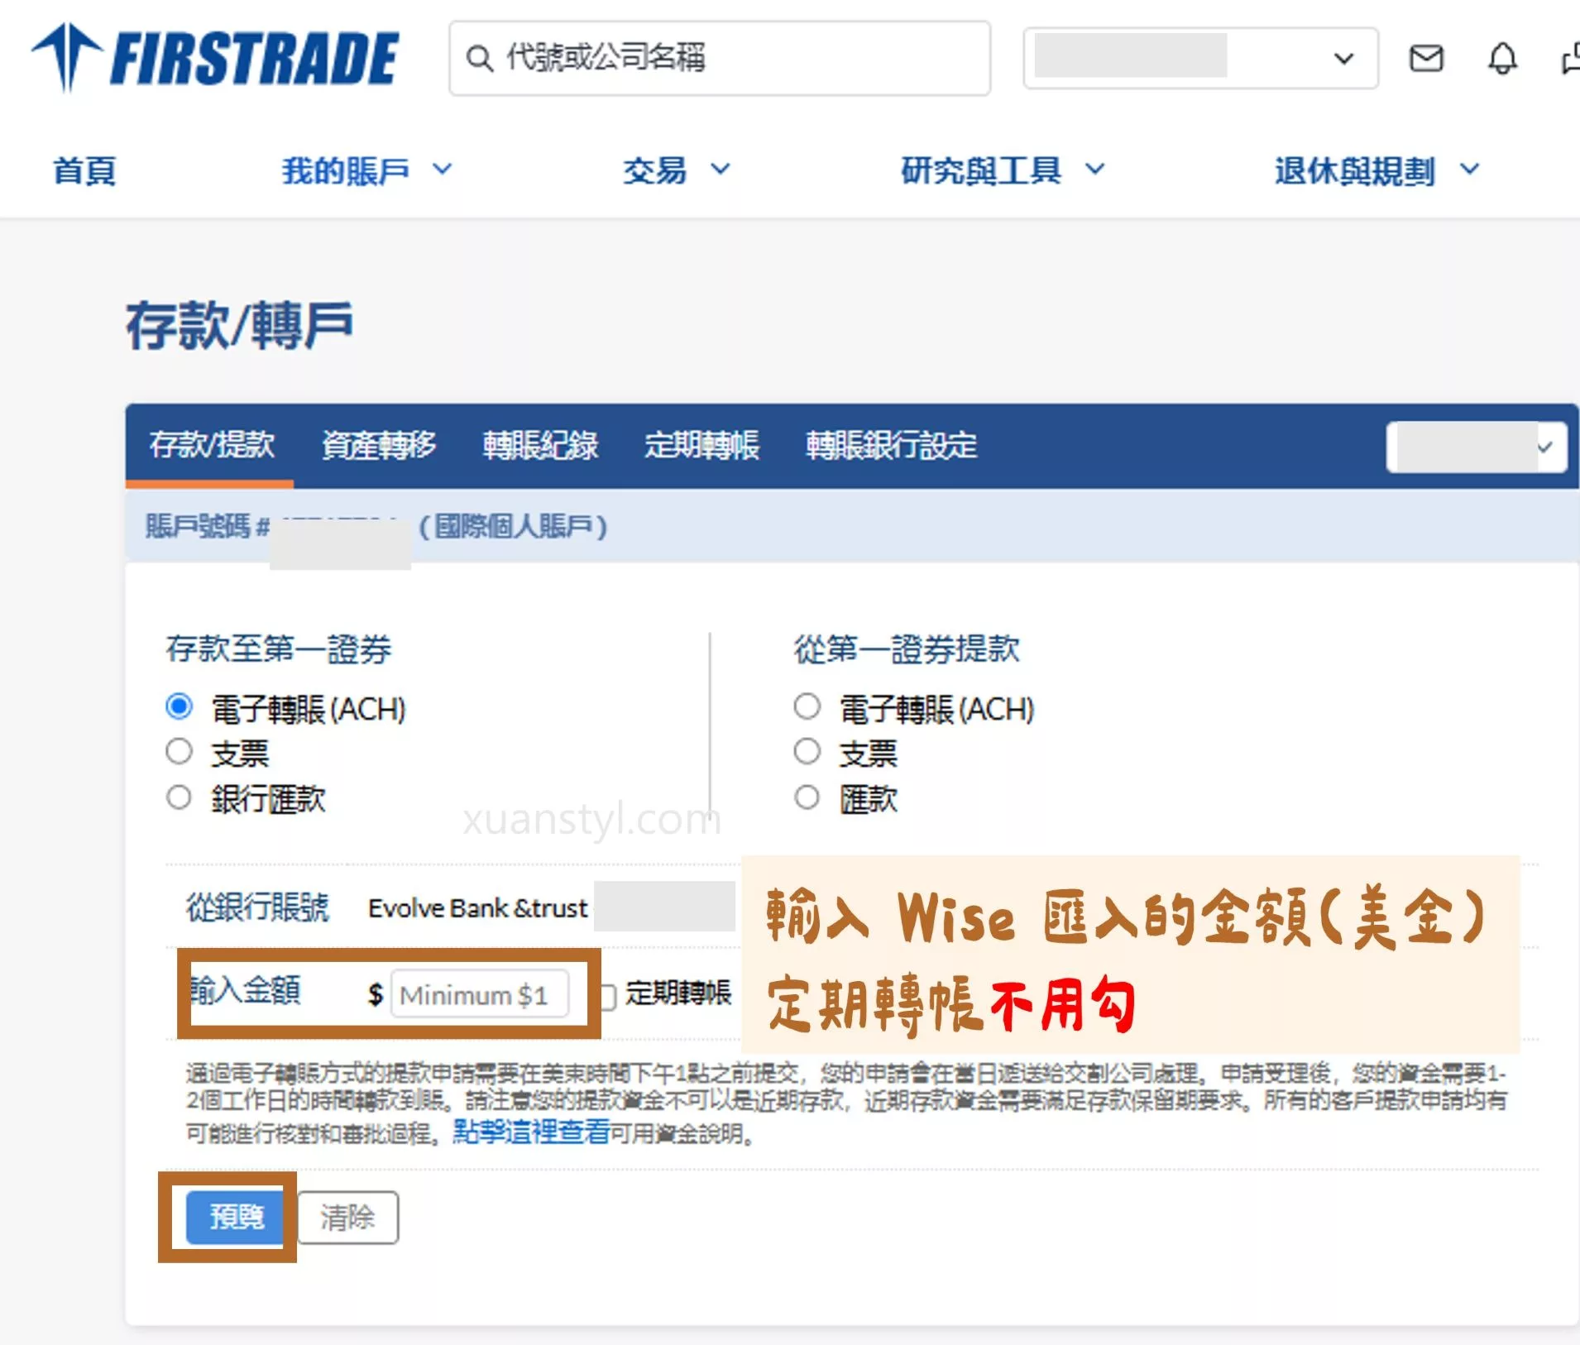Select withdrawal 電子轉賬(ACH) radio button
This screenshot has width=1580, height=1345.
[x=807, y=706]
